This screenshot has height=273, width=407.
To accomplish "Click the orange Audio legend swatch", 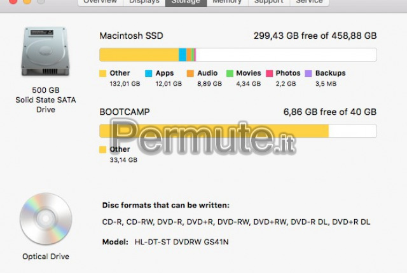I will coord(190,73).
